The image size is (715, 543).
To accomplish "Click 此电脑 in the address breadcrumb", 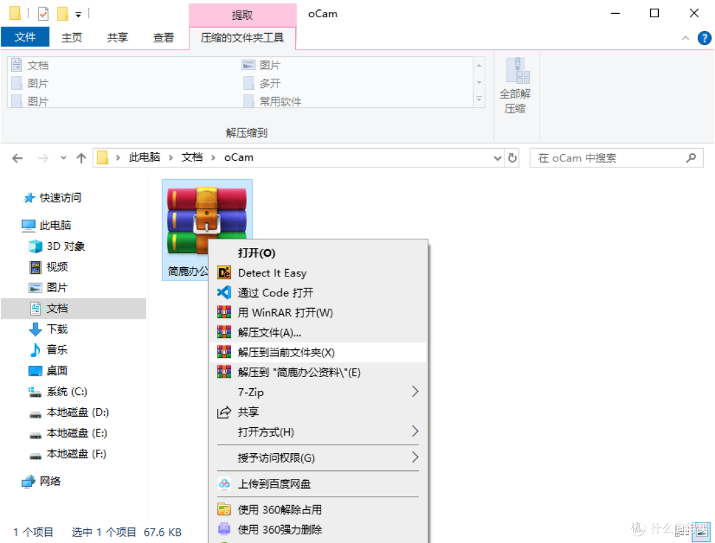I will coord(144,157).
